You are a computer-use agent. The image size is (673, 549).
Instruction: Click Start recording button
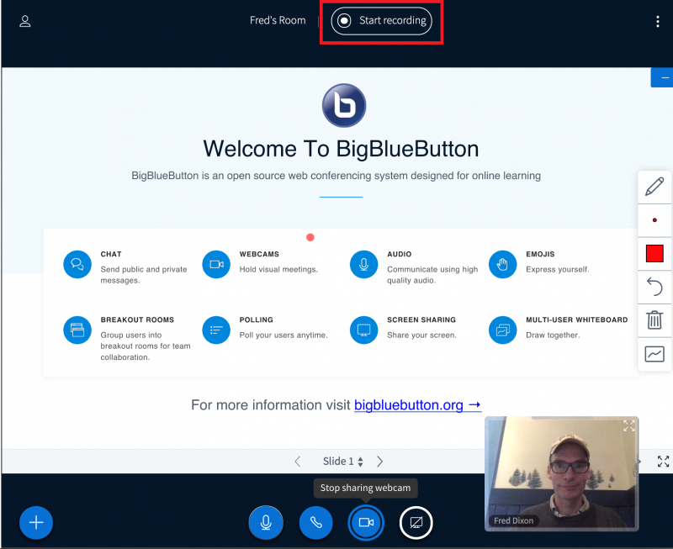[x=382, y=21]
